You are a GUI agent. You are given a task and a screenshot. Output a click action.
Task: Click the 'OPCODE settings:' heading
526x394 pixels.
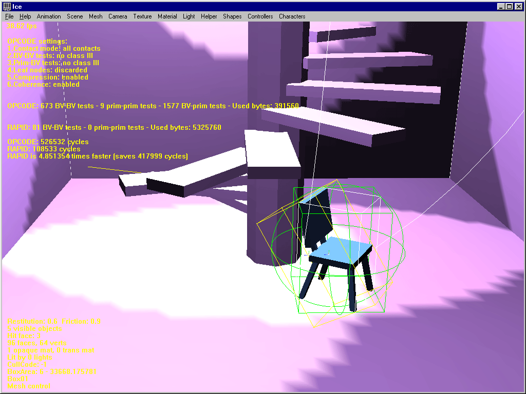pyautogui.click(x=37, y=41)
